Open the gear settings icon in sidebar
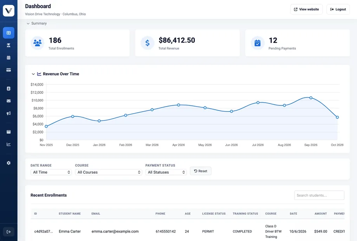 pos(9,163)
